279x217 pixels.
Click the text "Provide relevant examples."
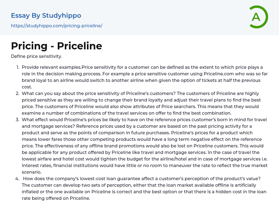tap(52, 67)
